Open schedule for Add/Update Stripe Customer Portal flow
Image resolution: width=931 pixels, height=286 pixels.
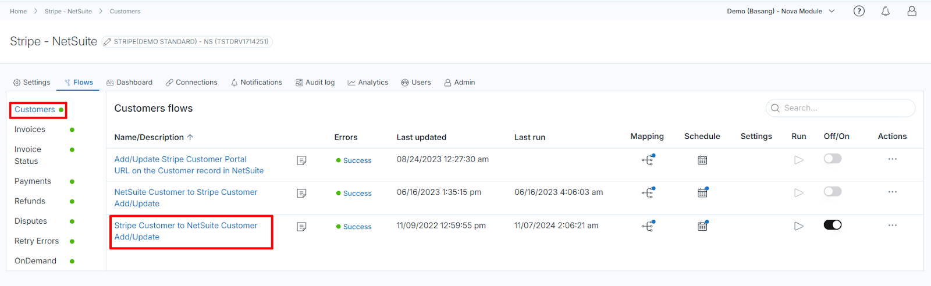click(x=702, y=160)
